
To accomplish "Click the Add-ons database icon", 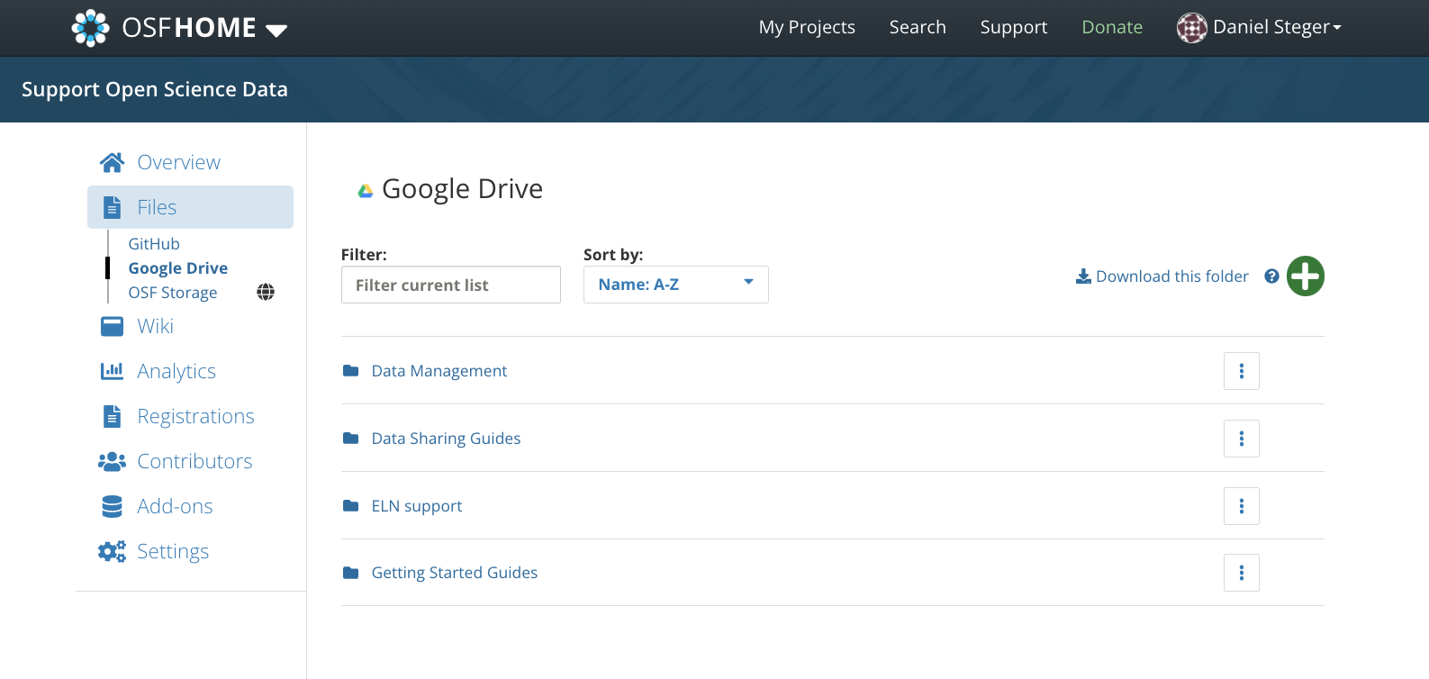I will (112, 506).
